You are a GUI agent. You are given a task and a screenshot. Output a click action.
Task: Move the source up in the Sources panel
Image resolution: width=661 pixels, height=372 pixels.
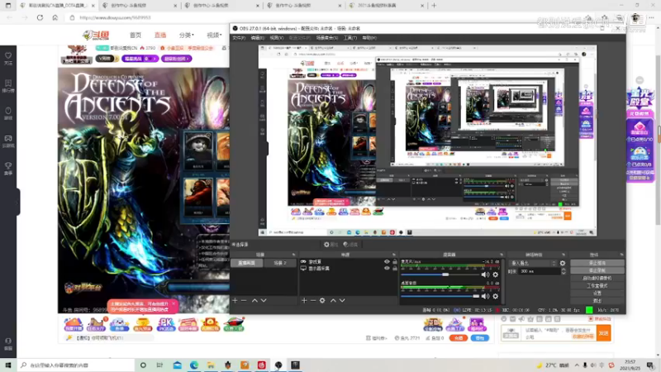333,300
